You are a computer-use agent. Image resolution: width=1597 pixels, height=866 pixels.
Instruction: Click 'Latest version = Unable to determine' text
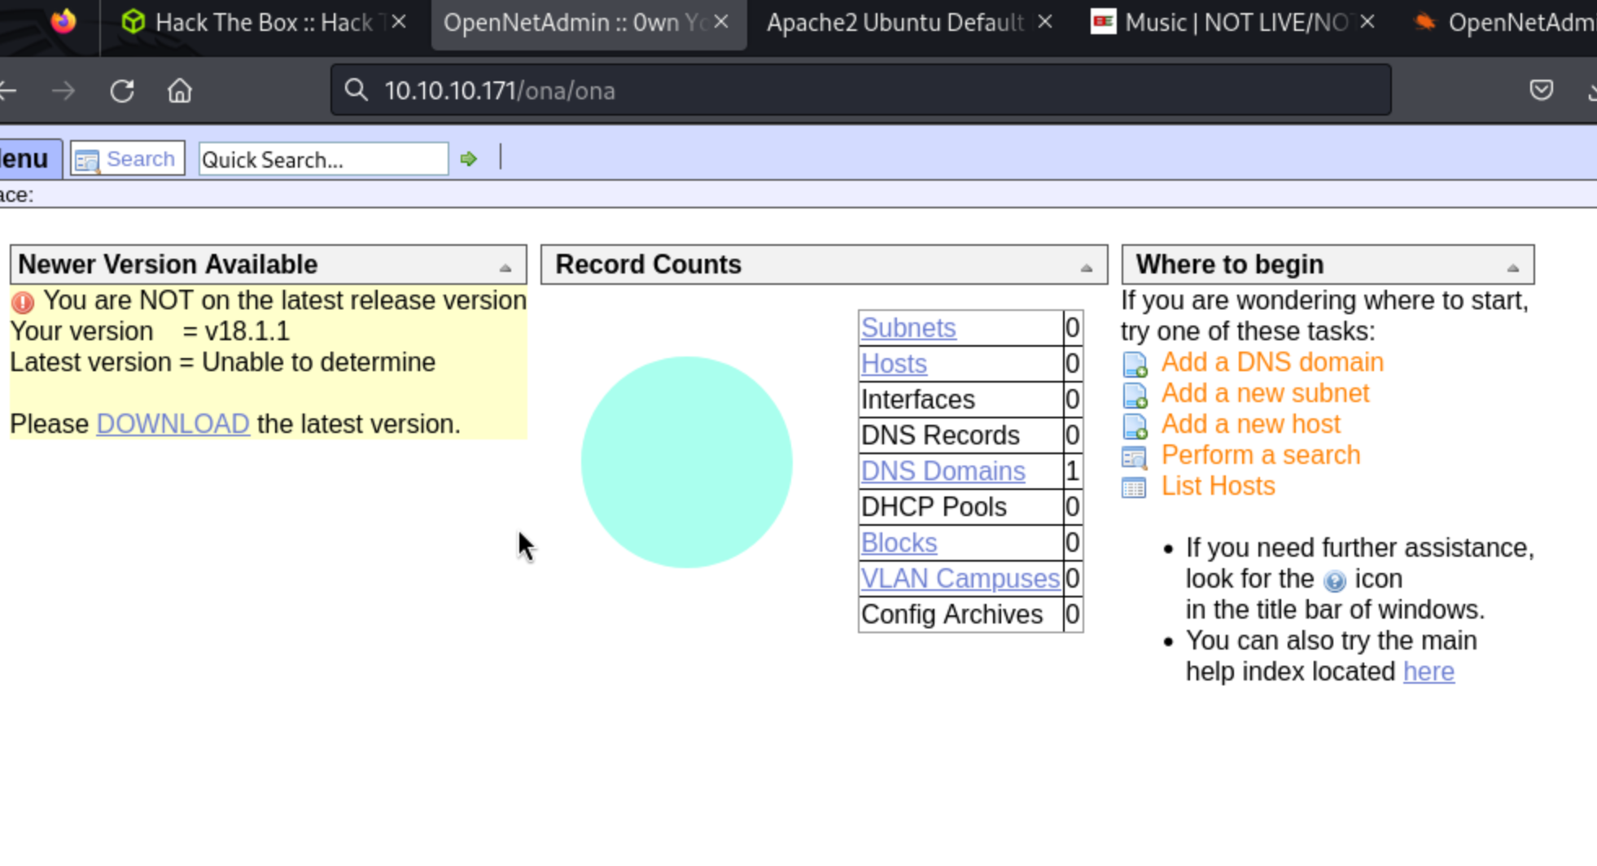click(x=222, y=362)
